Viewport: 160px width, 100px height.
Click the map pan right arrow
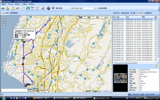click(x=5, y=20)
